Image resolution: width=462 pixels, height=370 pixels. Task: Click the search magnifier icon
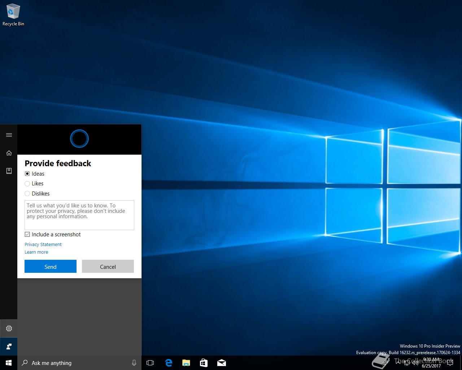(25, 363)
